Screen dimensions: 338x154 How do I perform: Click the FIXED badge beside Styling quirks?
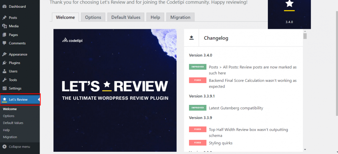(198, 143)
